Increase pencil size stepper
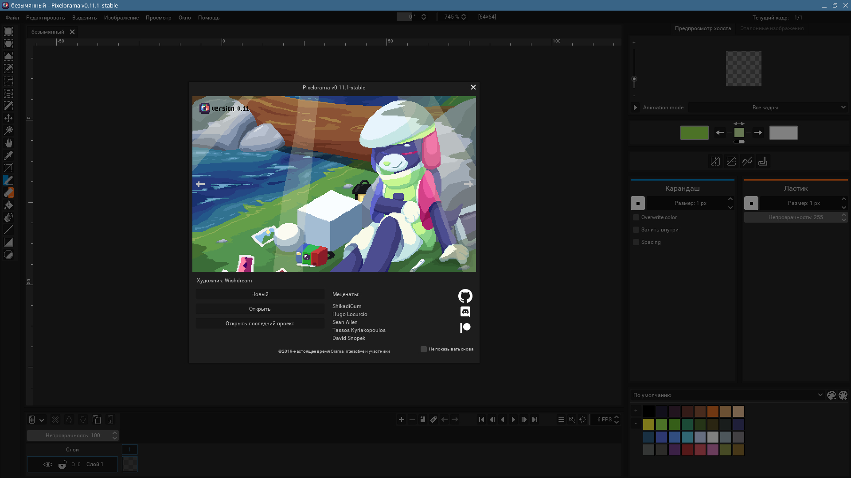Image resolution: width=851 pixels, height=478 pixels. [x=730, y=199]
